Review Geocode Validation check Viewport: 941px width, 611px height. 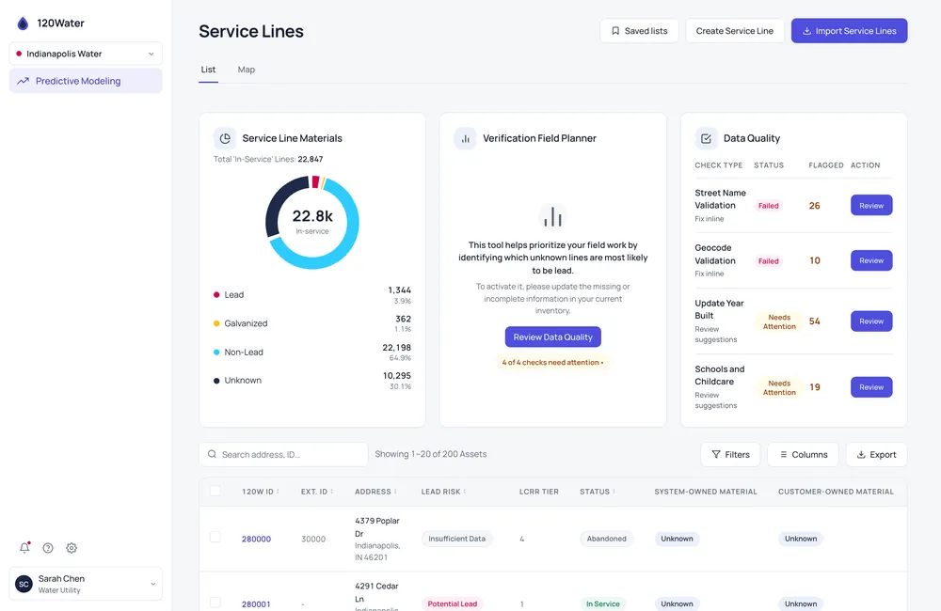coord(871,260)
